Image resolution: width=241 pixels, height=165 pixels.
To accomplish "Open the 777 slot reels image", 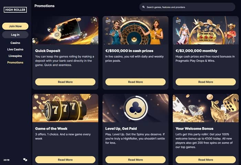I will (x=65, y=108).
